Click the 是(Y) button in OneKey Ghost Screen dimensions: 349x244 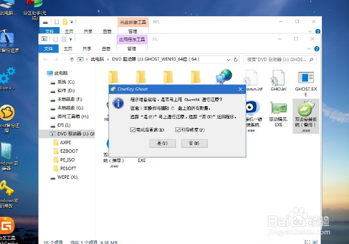pyautogui.click(x=163, y=143)
